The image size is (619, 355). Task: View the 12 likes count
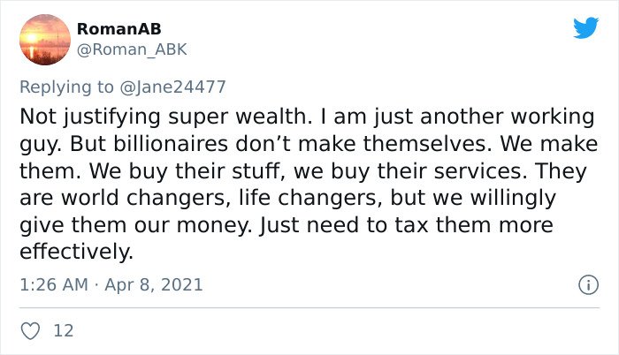pos(63,331)
